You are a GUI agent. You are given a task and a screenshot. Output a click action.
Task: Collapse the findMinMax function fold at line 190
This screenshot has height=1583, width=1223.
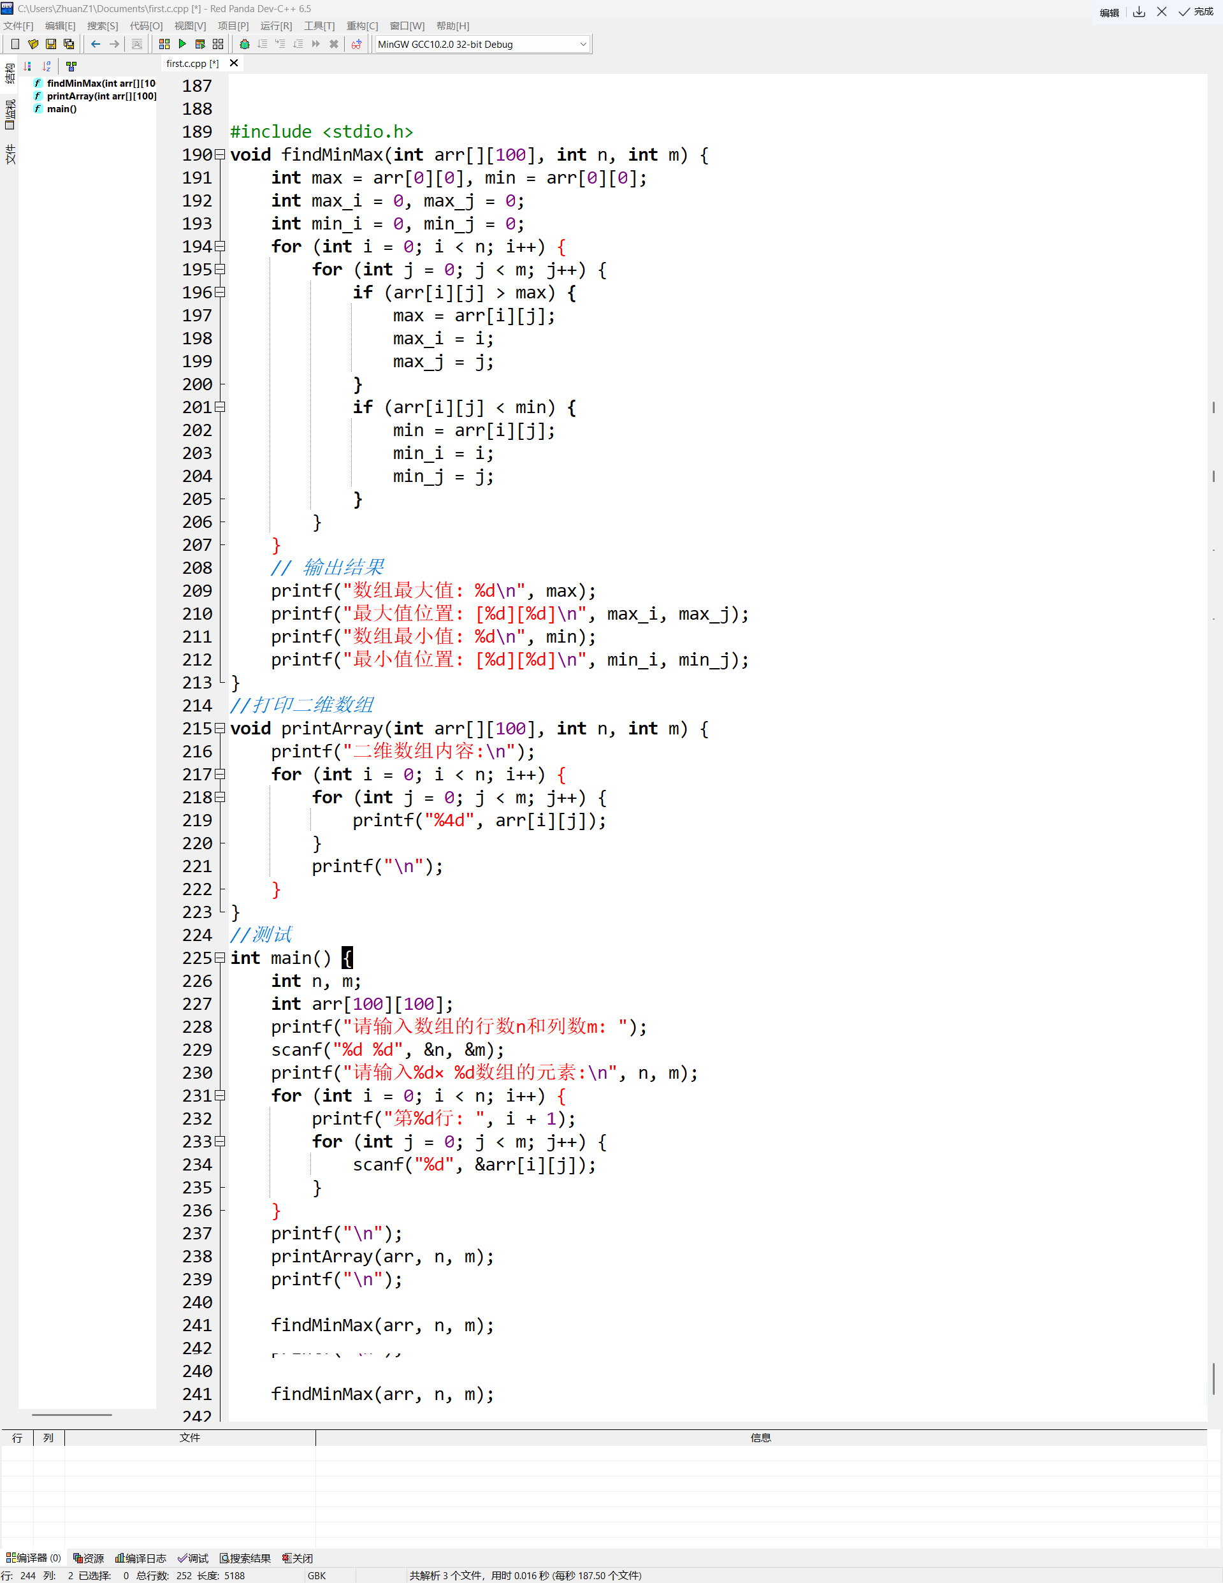[x=219, y=154]
